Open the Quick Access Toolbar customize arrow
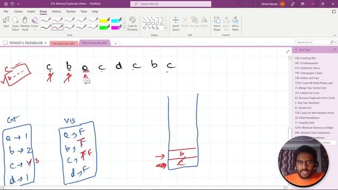Viewport: 338px width, 190px height. coord(18,4)
